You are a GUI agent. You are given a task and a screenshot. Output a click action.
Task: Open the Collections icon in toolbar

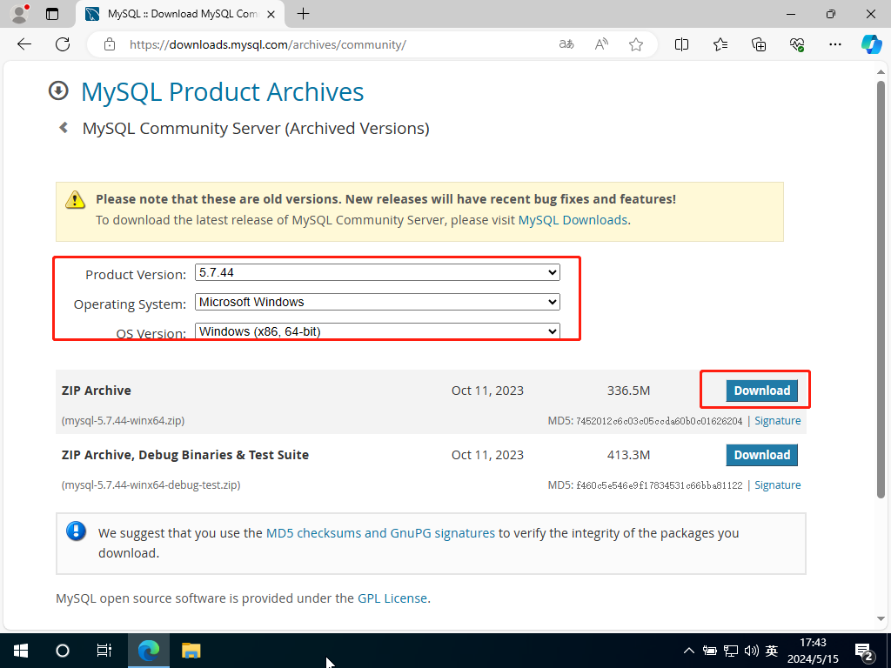coord(759,44)
